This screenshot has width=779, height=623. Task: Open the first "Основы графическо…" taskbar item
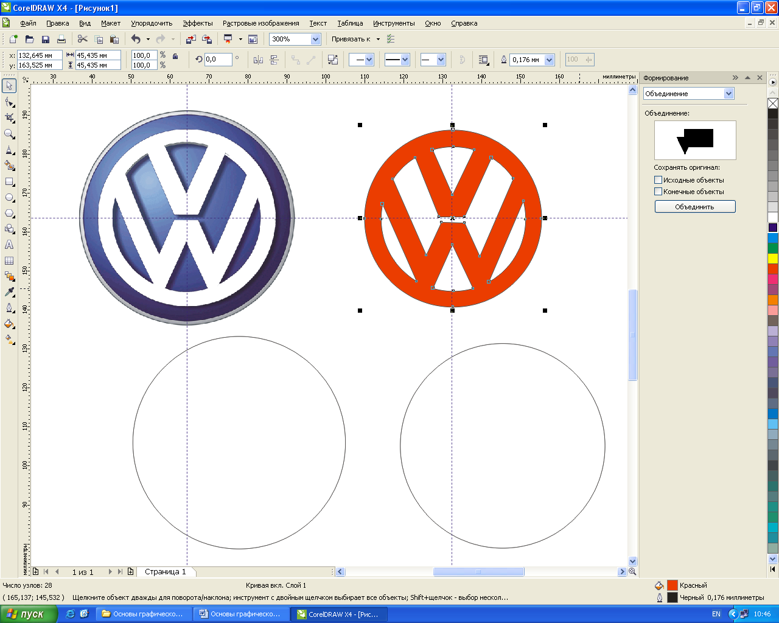144,614
